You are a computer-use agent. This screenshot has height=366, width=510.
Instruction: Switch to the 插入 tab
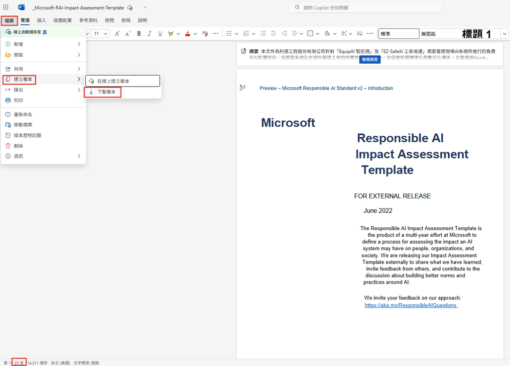42,20
